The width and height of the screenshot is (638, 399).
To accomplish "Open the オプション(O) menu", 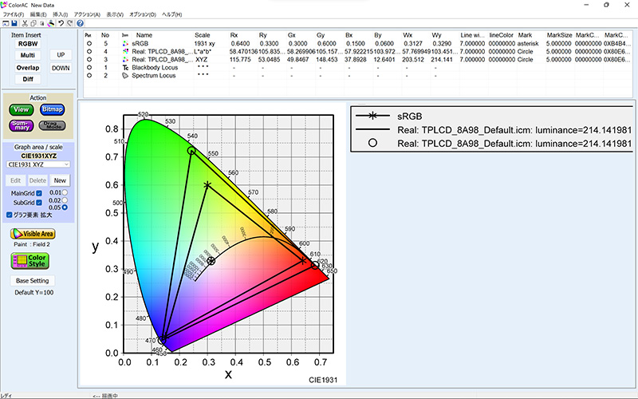I will (144, 14).
